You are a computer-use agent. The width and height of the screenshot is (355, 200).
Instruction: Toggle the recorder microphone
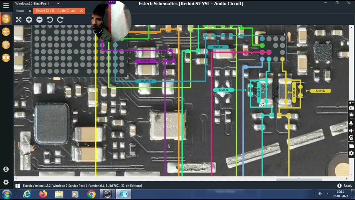351,124
